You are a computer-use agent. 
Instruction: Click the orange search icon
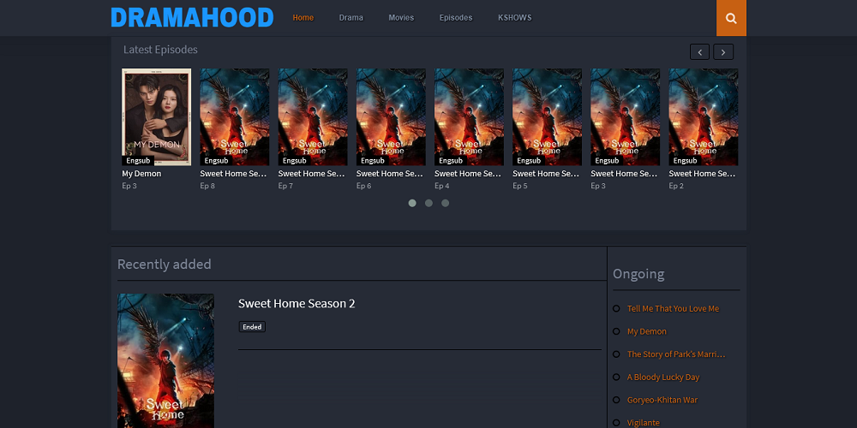[x=731, y=18]
